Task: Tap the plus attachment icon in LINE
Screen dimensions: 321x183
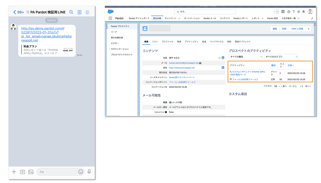Action: coord(14,172)
